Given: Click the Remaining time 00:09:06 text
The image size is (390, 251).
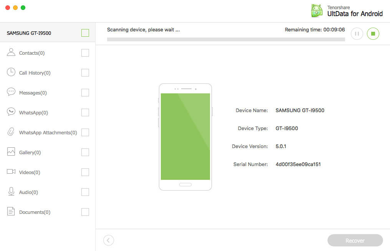Looking at the screenshot, I should click(315, 30).
